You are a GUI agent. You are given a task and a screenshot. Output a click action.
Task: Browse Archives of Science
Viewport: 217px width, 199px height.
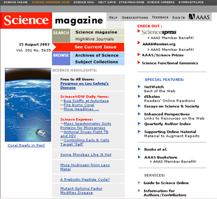pos(97,55)
